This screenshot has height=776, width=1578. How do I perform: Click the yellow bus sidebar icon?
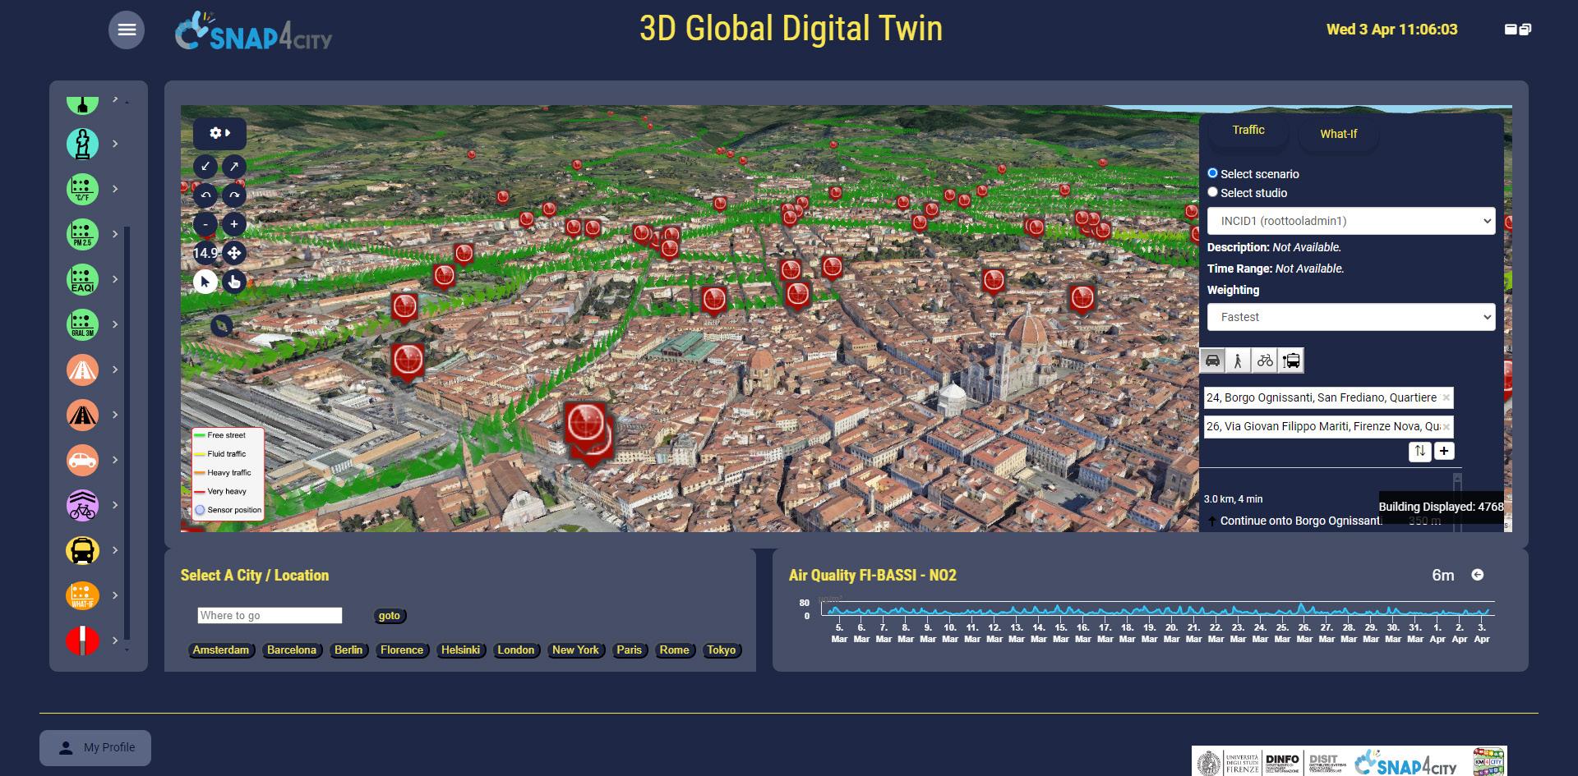pos(82,550)
